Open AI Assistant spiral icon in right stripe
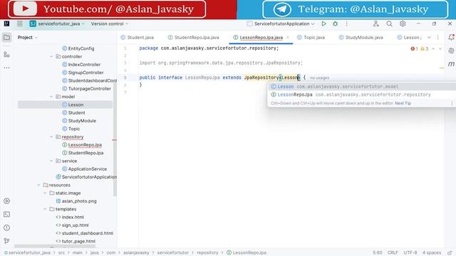 pyautogui.click(x=451, y=50)
